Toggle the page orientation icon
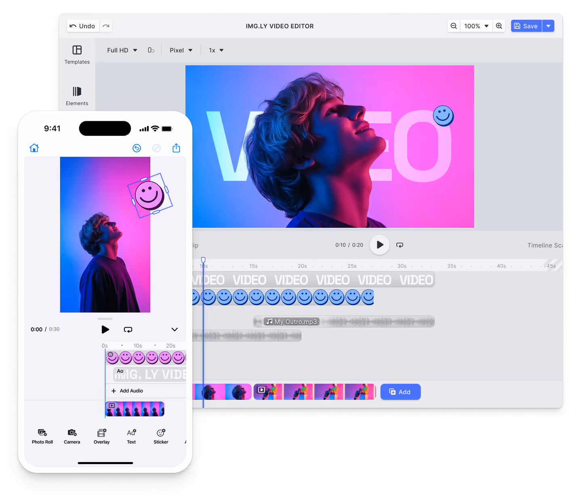 [151, 50]
